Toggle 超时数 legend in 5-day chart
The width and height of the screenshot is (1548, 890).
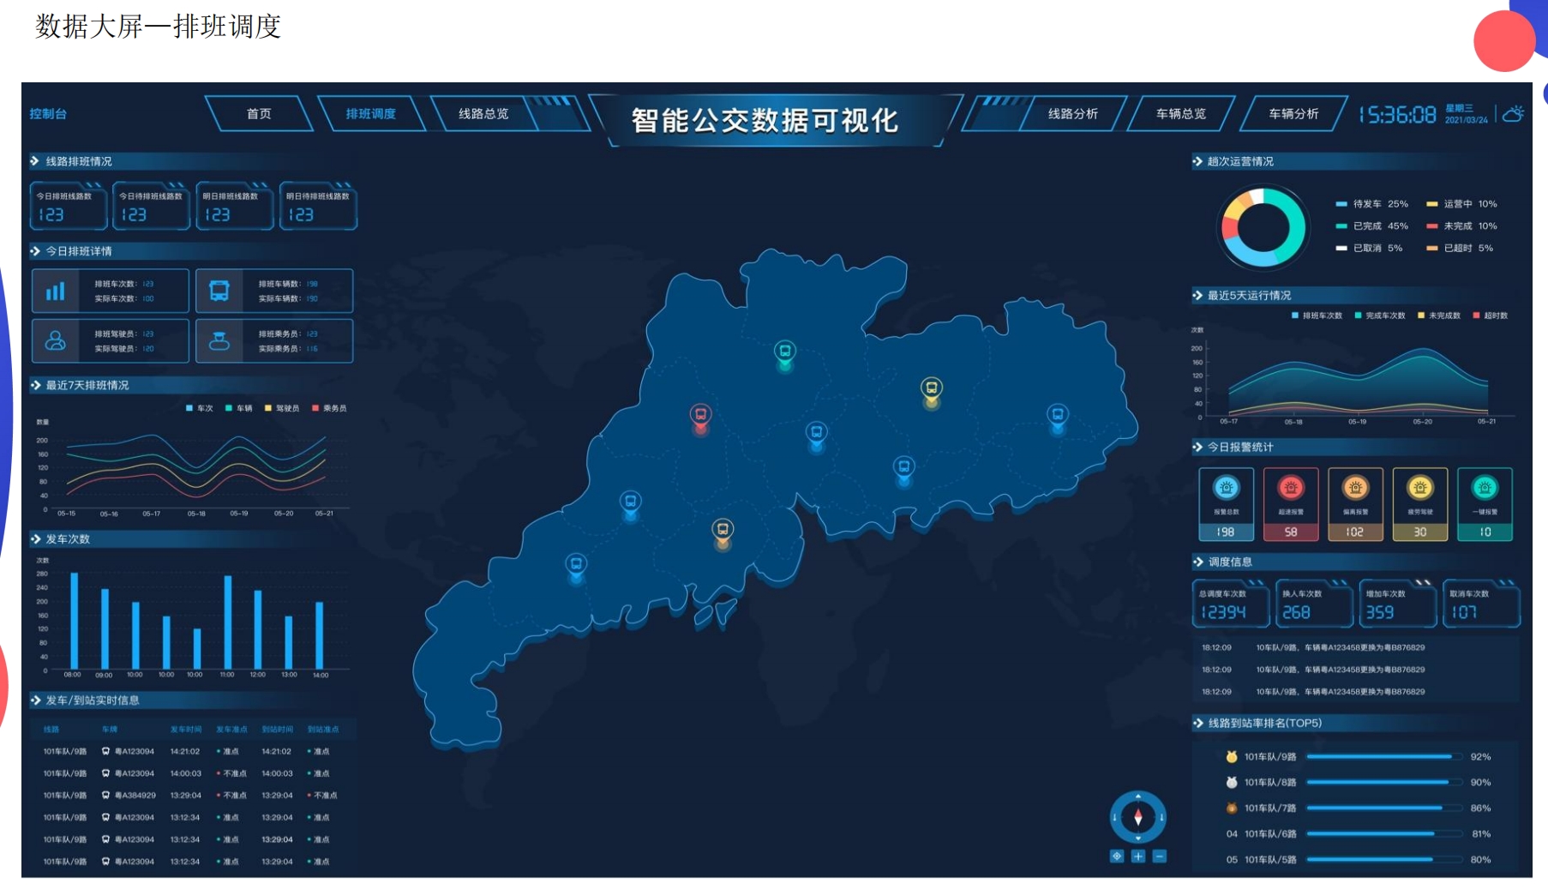point(1491,316)
